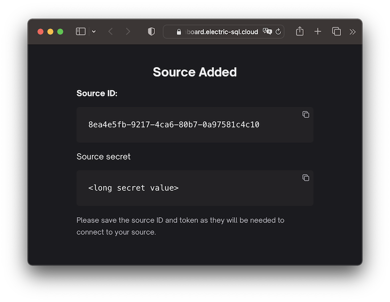This screenshot has height=302, width=390.
Task: Click the Source ID code text
Action: click(174, 125)
